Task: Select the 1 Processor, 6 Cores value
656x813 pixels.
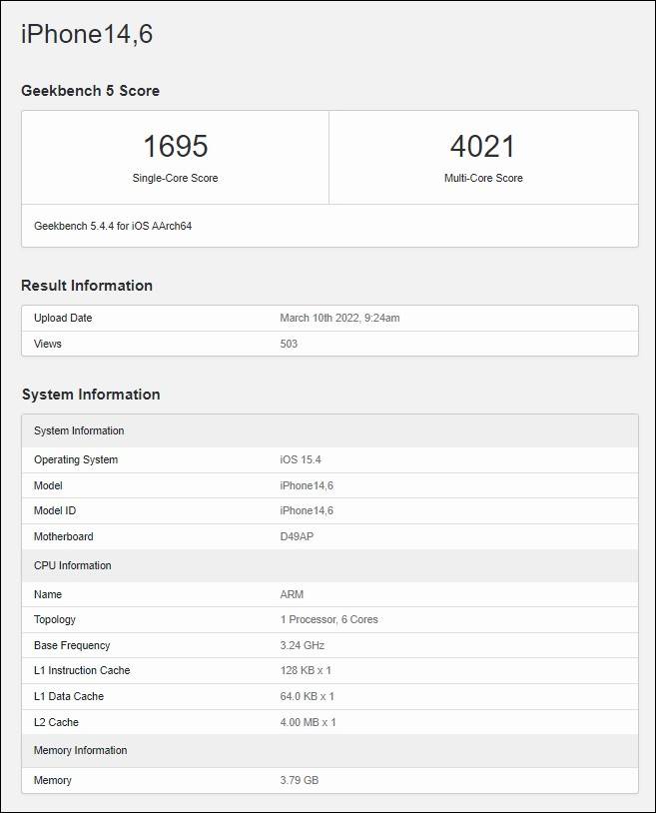Action: (329, 619)
